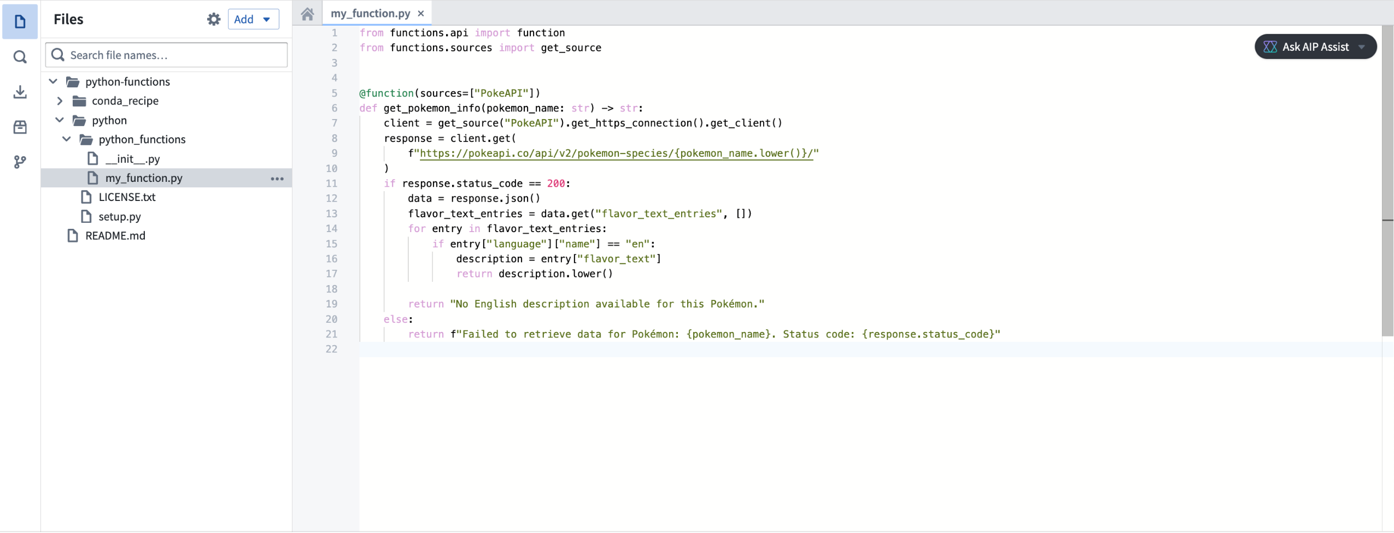The image size is (1394, 533).
Task: Open the Branches sidebar icon
Action: click(20, 162)
